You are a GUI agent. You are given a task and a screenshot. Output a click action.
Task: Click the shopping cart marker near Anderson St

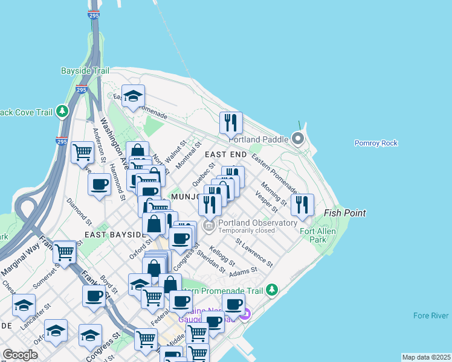pos(82,152)
